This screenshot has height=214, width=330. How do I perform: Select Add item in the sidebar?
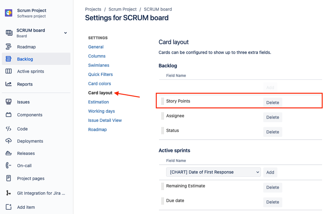[26, 207]
